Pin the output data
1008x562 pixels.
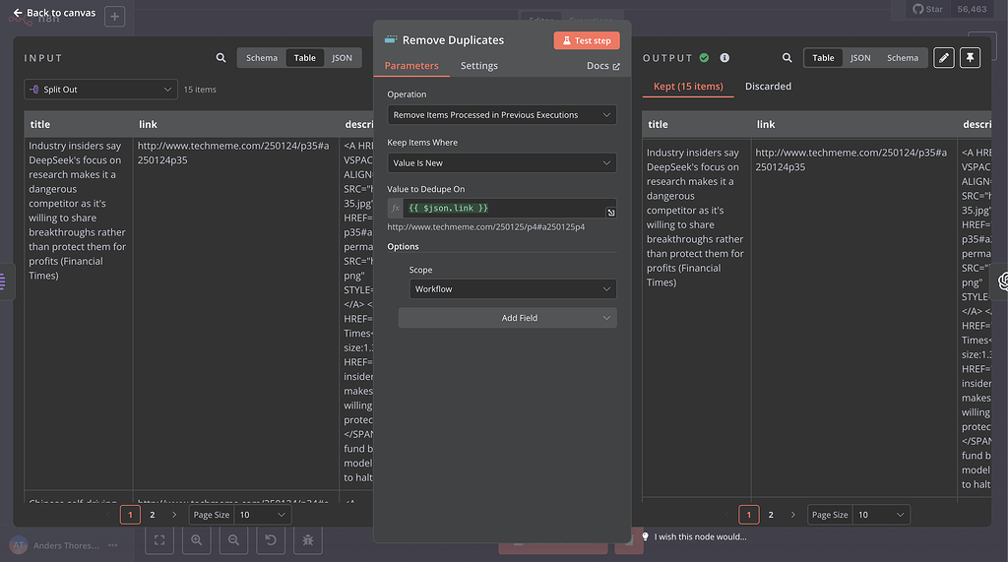970,58
